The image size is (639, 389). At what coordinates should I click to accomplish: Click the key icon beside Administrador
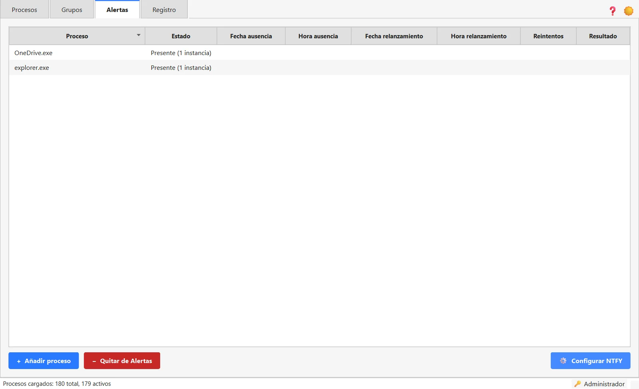pos(577,384)
